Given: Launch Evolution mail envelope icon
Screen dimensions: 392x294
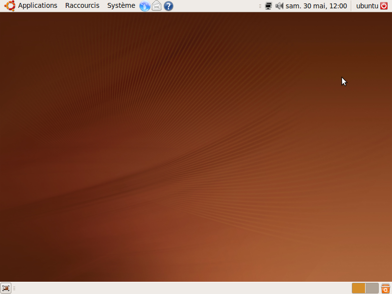Looking at the screenshot, I should tap(157, 6).
